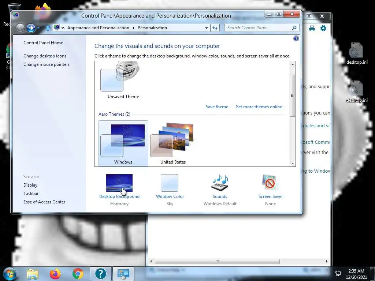Click the print icon in background window

click(312, 29)
